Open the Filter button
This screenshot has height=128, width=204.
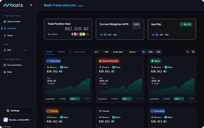tap(106, 52)
